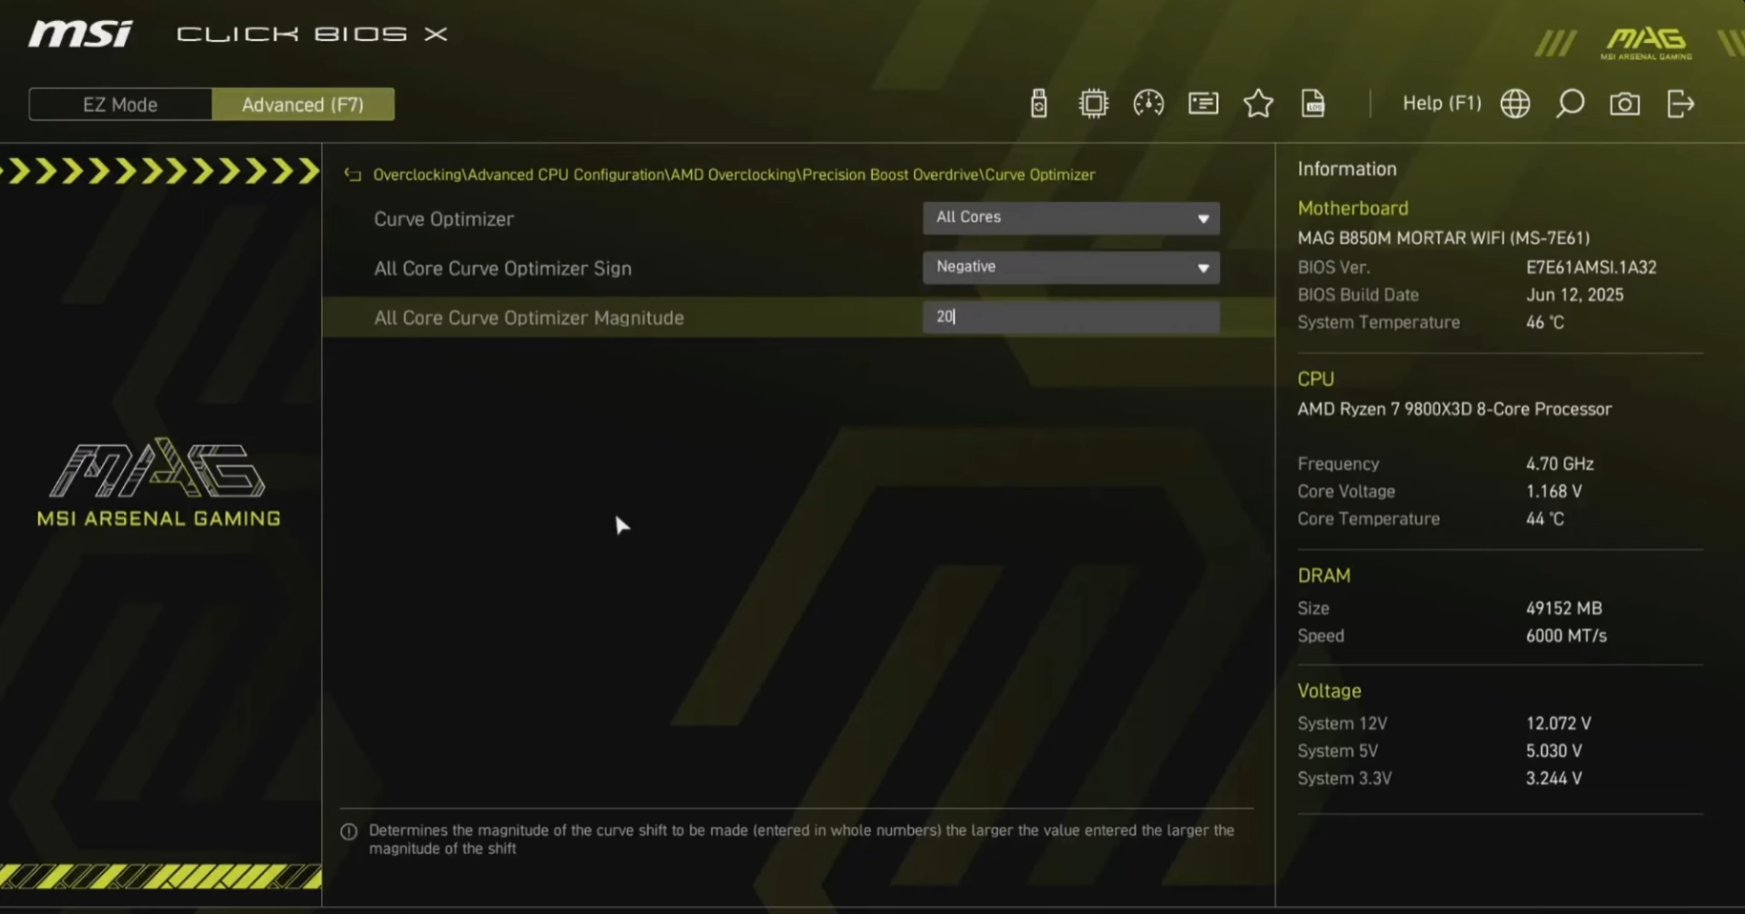Open search with the magnifier icon
This screenshot has width=1745, height=914.
1570,103
